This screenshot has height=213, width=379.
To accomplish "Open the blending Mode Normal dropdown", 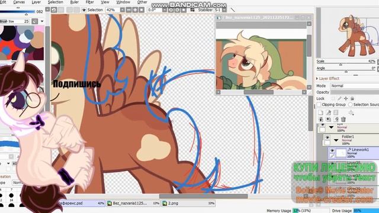I will tap(354, 86).
